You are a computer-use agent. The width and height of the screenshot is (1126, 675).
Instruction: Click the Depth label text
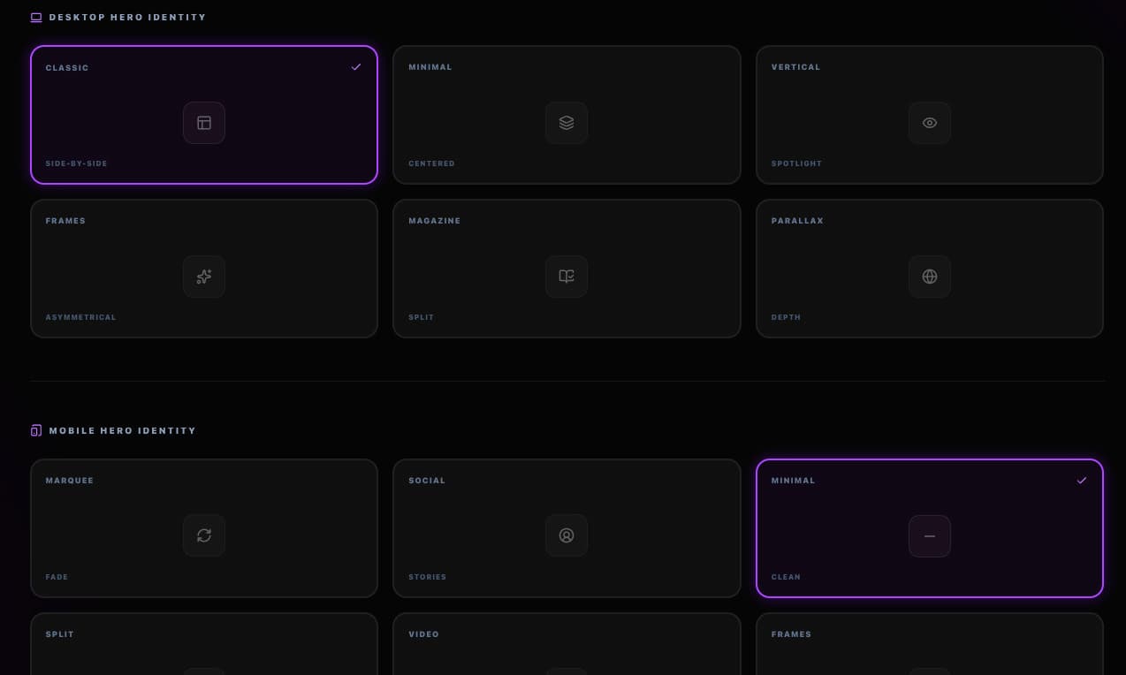(x=786, y=317)
